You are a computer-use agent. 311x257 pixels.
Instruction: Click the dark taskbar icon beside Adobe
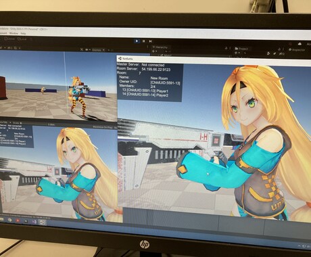pos(26,221)
